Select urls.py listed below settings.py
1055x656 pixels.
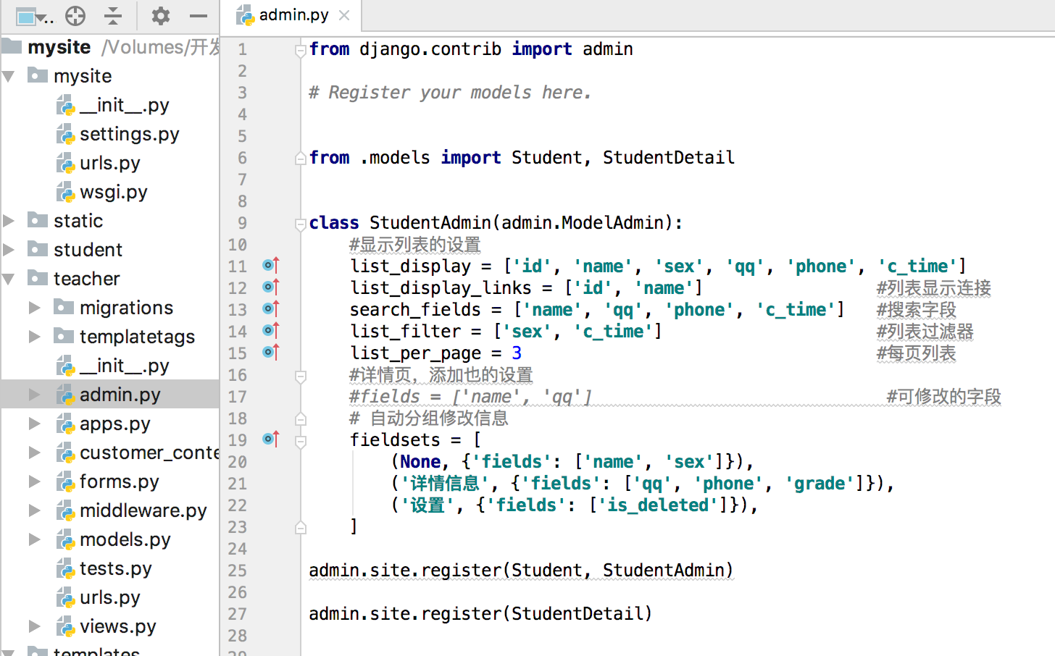[x=109, y=163]
